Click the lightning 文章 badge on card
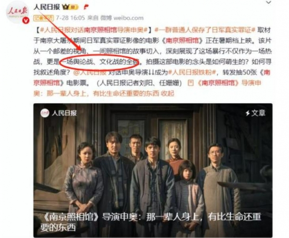This screenshot has width=289, height=238. pos(255,113)
